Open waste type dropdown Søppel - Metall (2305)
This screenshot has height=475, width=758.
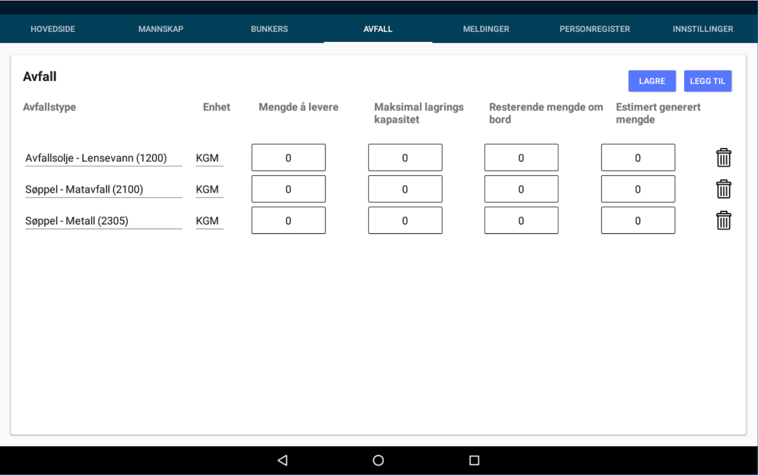pos(103,221)
